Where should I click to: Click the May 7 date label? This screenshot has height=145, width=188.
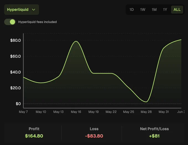[23, 112]
